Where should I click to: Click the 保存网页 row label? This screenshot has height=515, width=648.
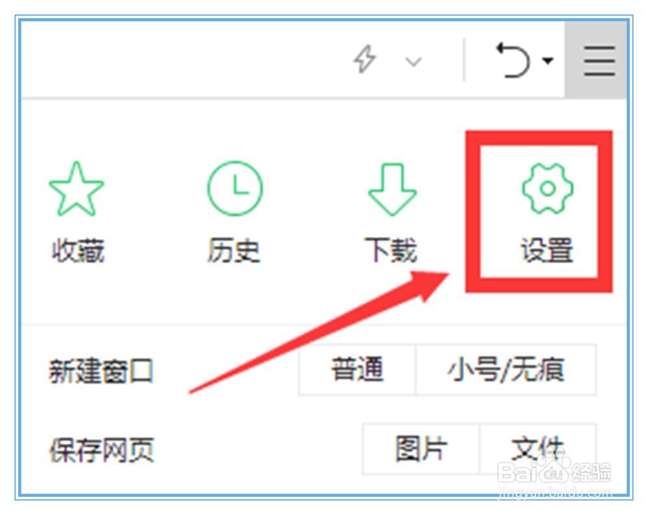tap(102, 450)
